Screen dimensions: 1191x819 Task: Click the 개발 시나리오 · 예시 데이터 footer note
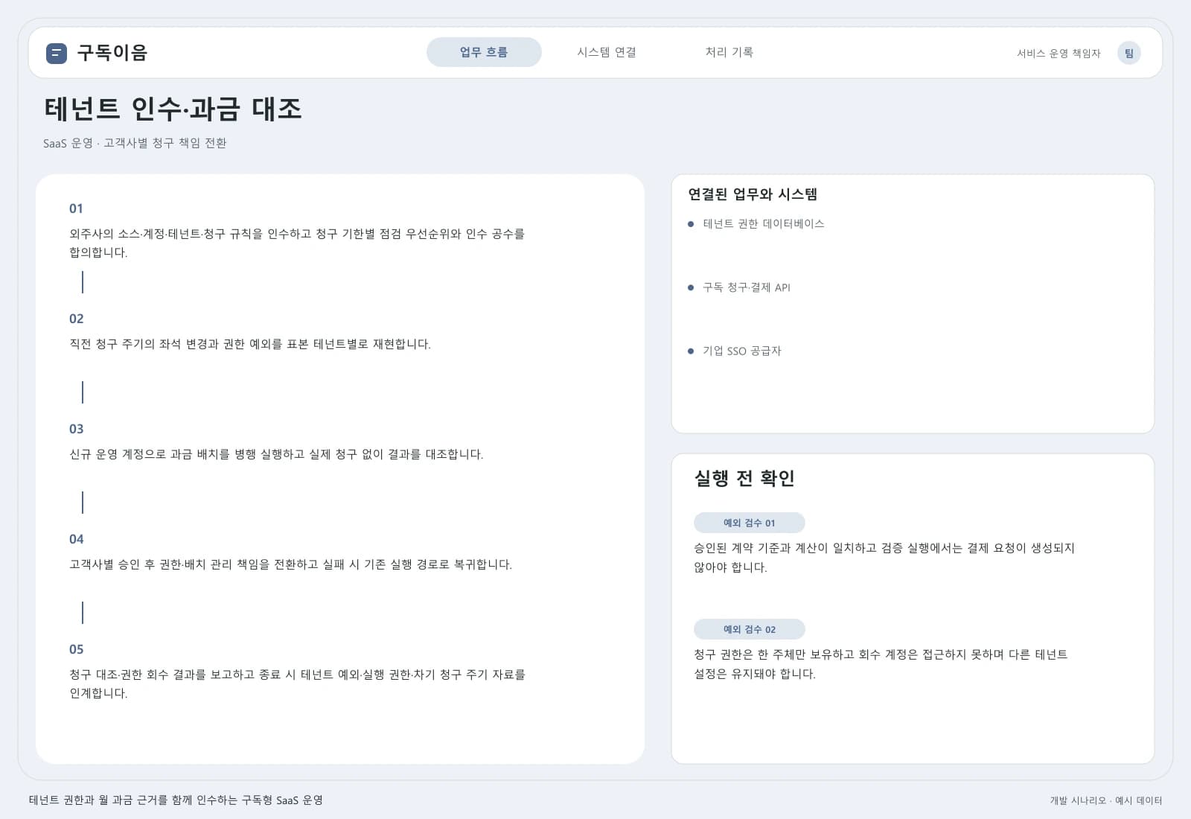[1106, 800]
